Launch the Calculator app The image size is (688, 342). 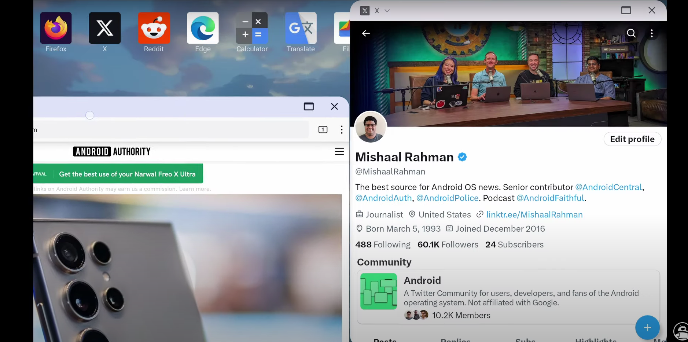tap(252, 28)
